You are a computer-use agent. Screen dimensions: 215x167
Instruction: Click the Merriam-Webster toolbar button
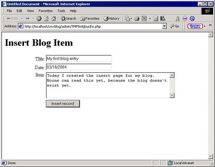pyautogui.click(x=195, y=26)
